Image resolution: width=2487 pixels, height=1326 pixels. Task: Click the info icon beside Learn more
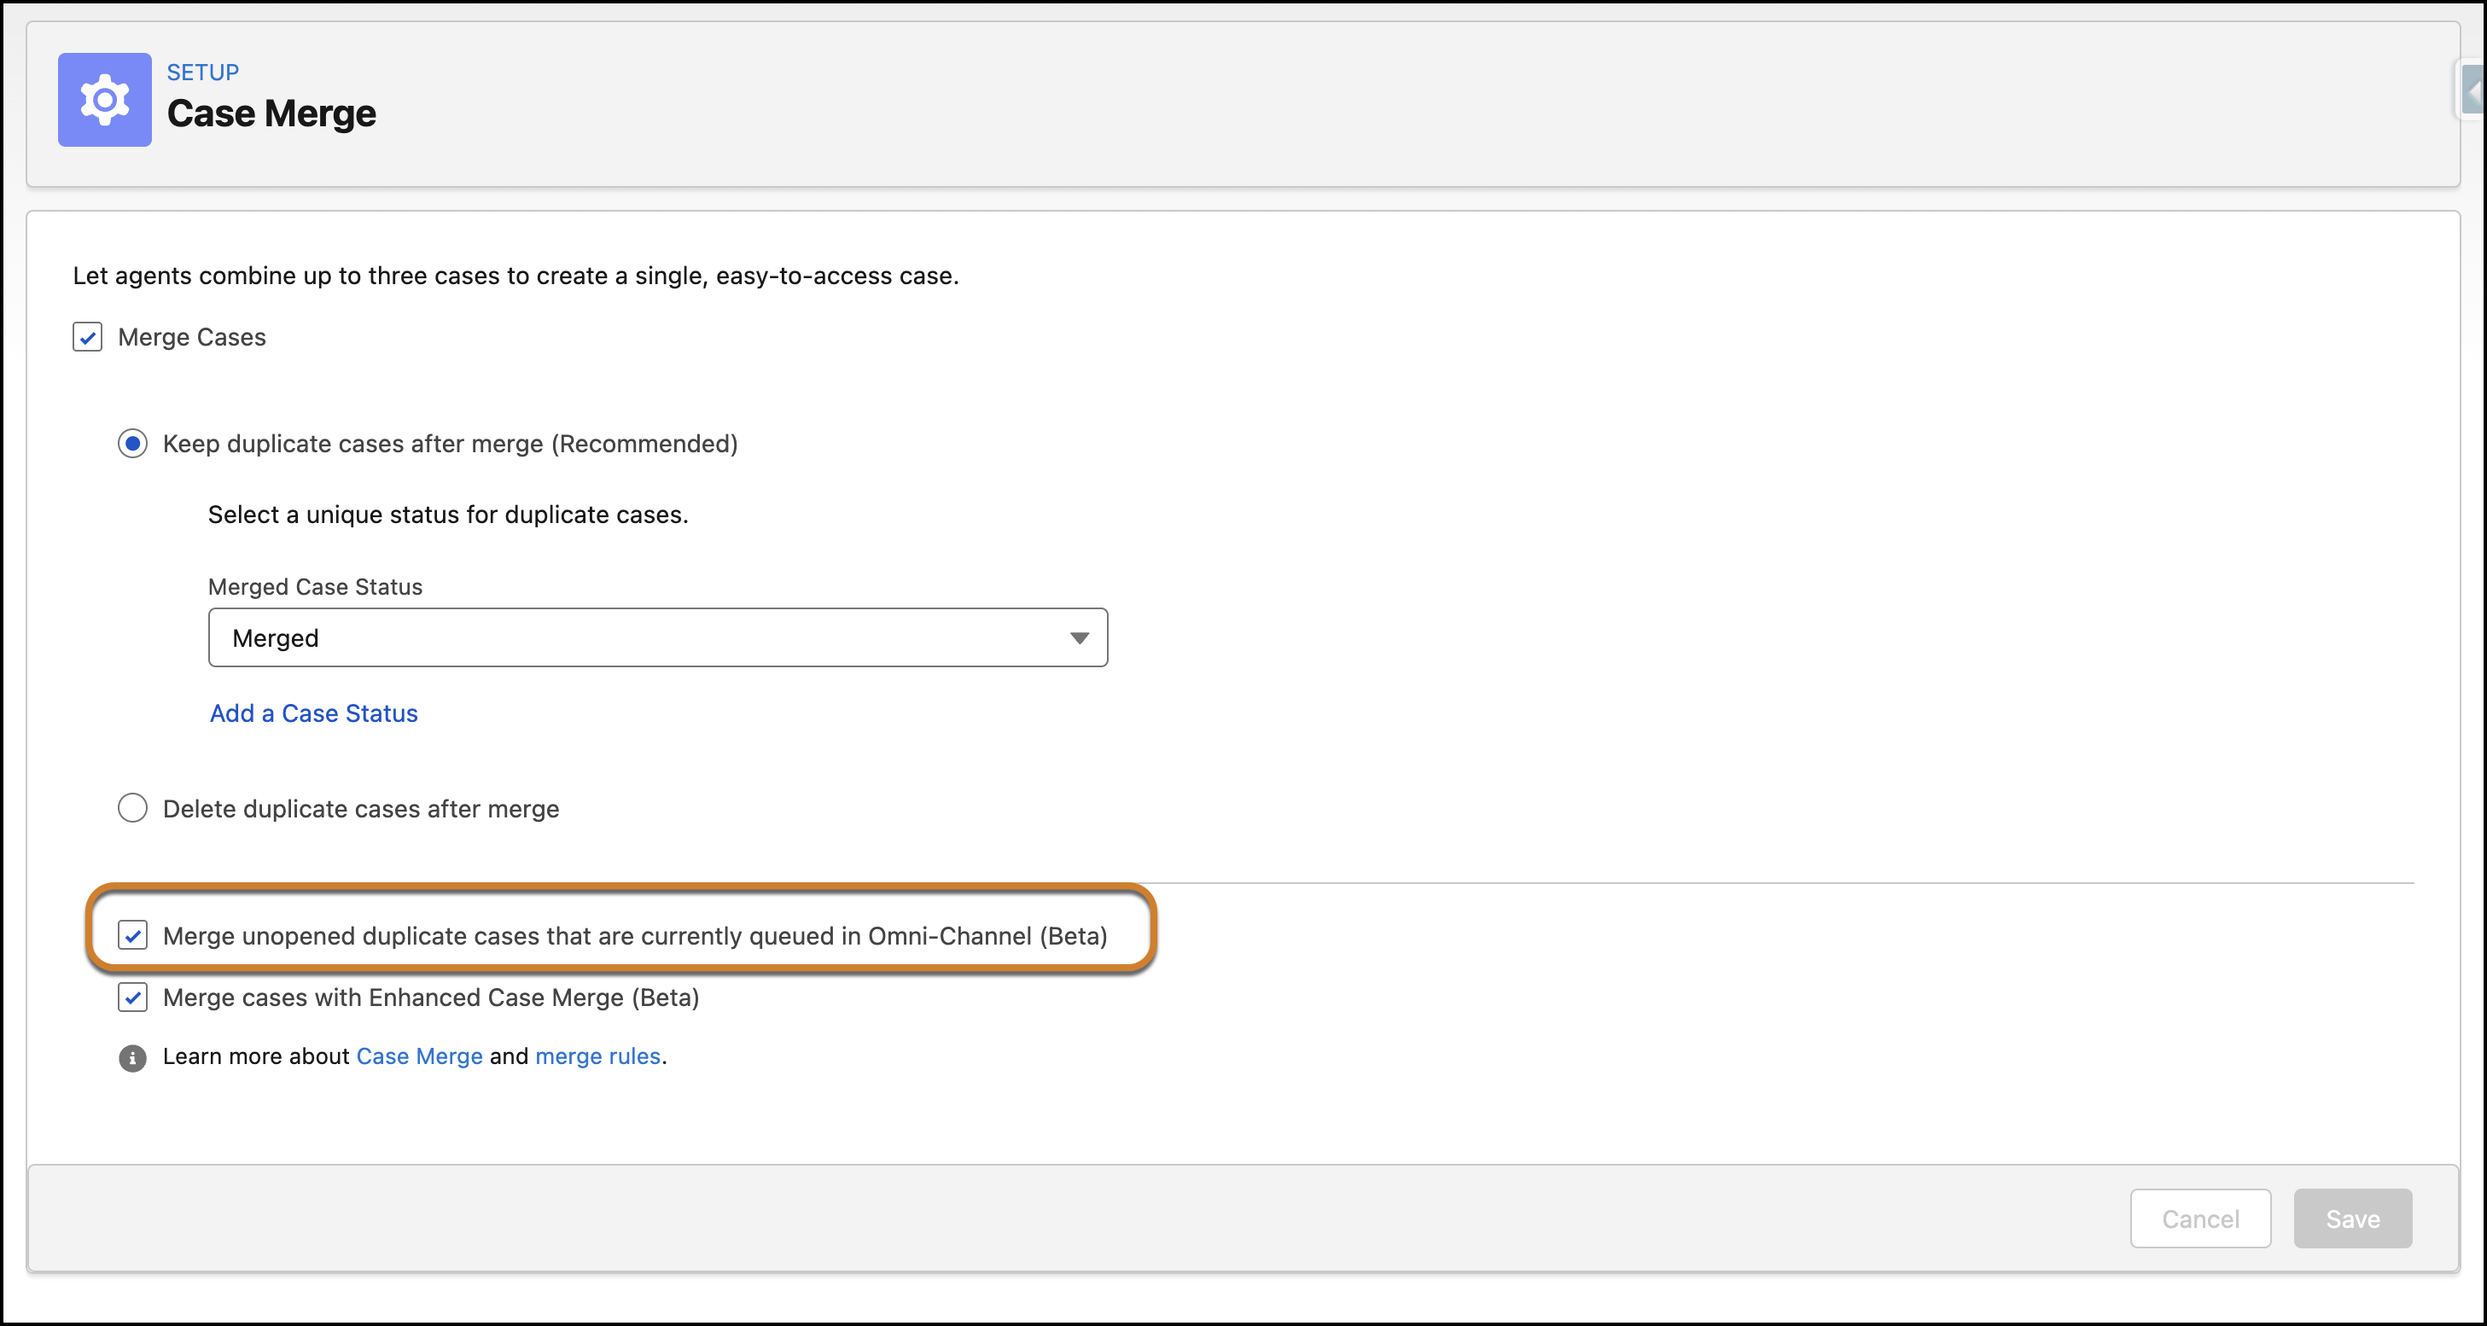coord(132,1058)
